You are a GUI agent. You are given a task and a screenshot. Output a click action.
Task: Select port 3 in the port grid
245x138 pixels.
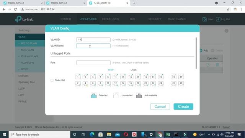coord(85,77)
